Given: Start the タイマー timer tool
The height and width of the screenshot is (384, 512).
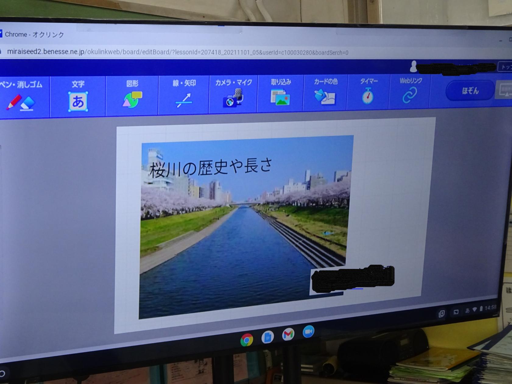Looking at the screenshot, I should (368, 92).
